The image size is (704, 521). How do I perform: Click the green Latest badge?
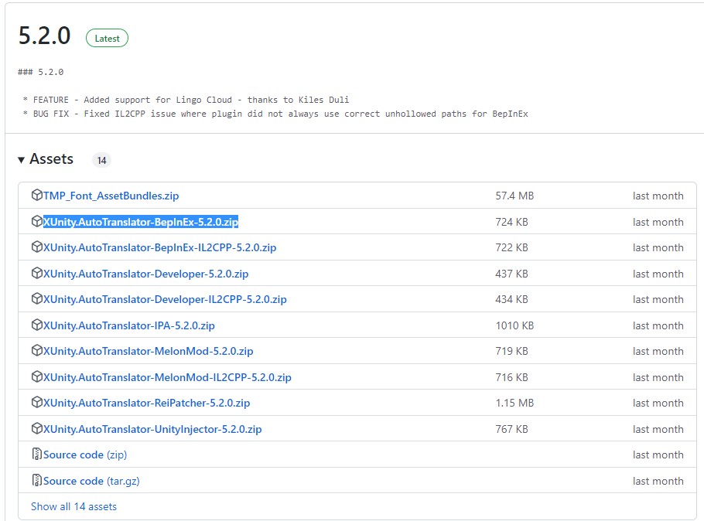(x=107, y=38)
